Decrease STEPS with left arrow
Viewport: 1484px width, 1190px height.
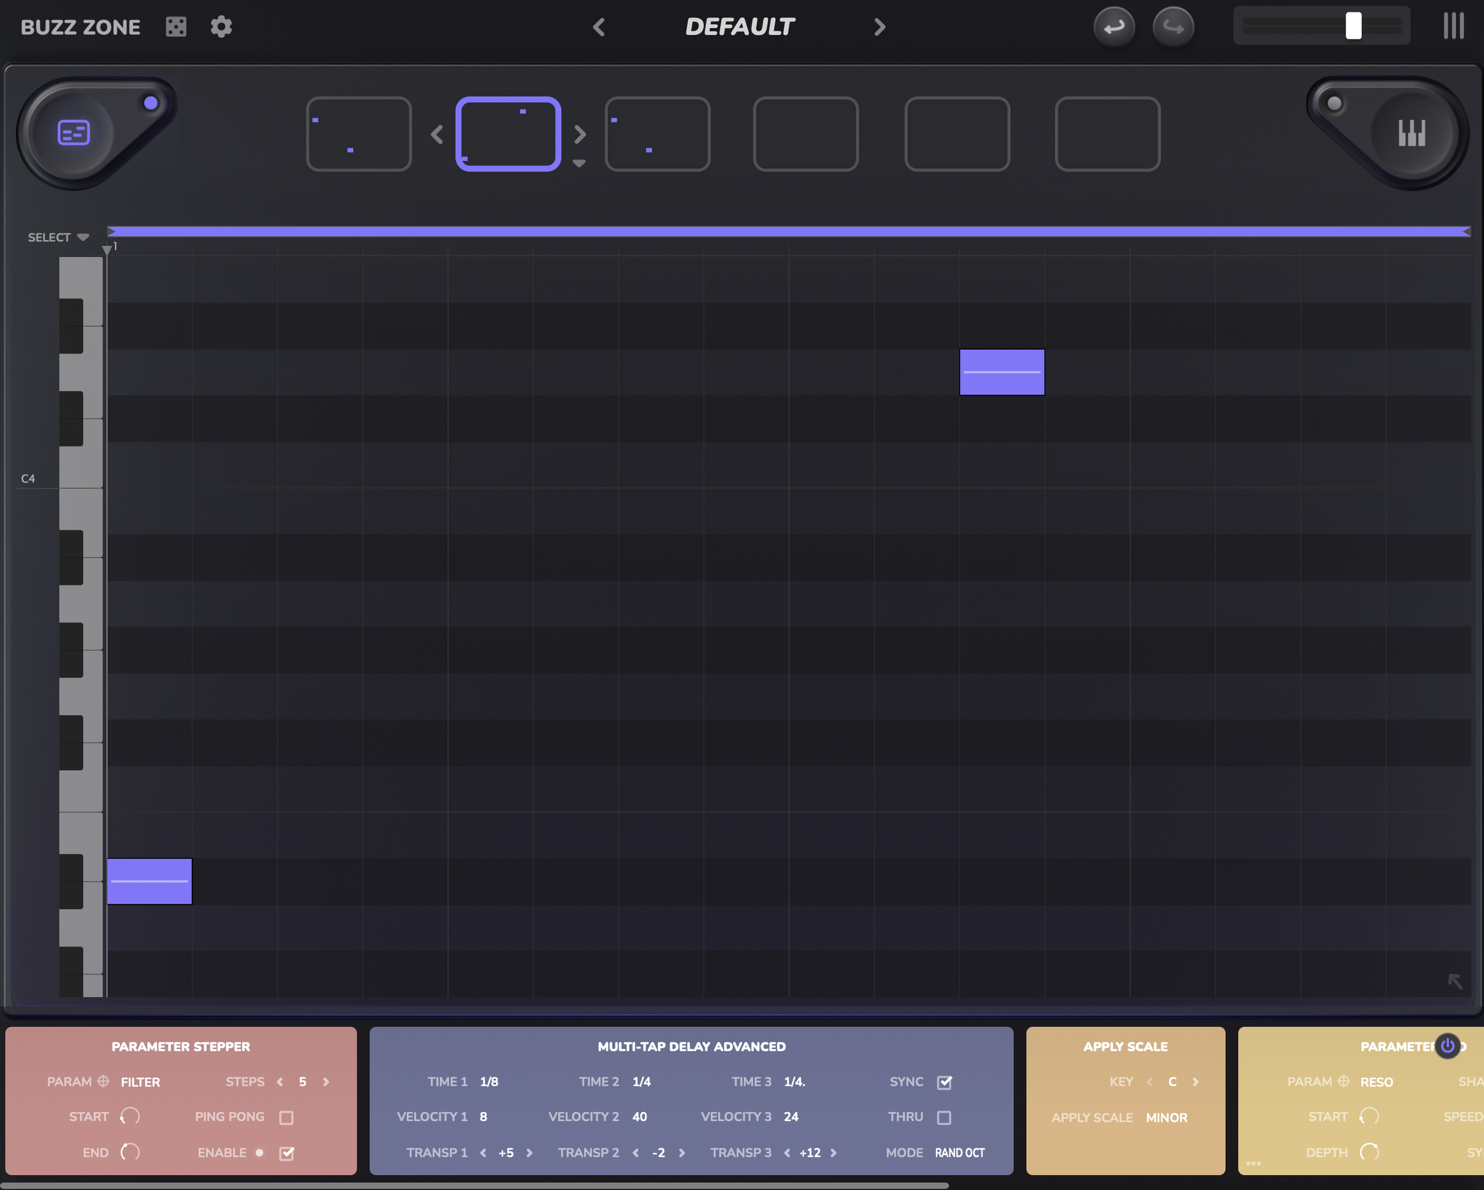point(280,1082)
